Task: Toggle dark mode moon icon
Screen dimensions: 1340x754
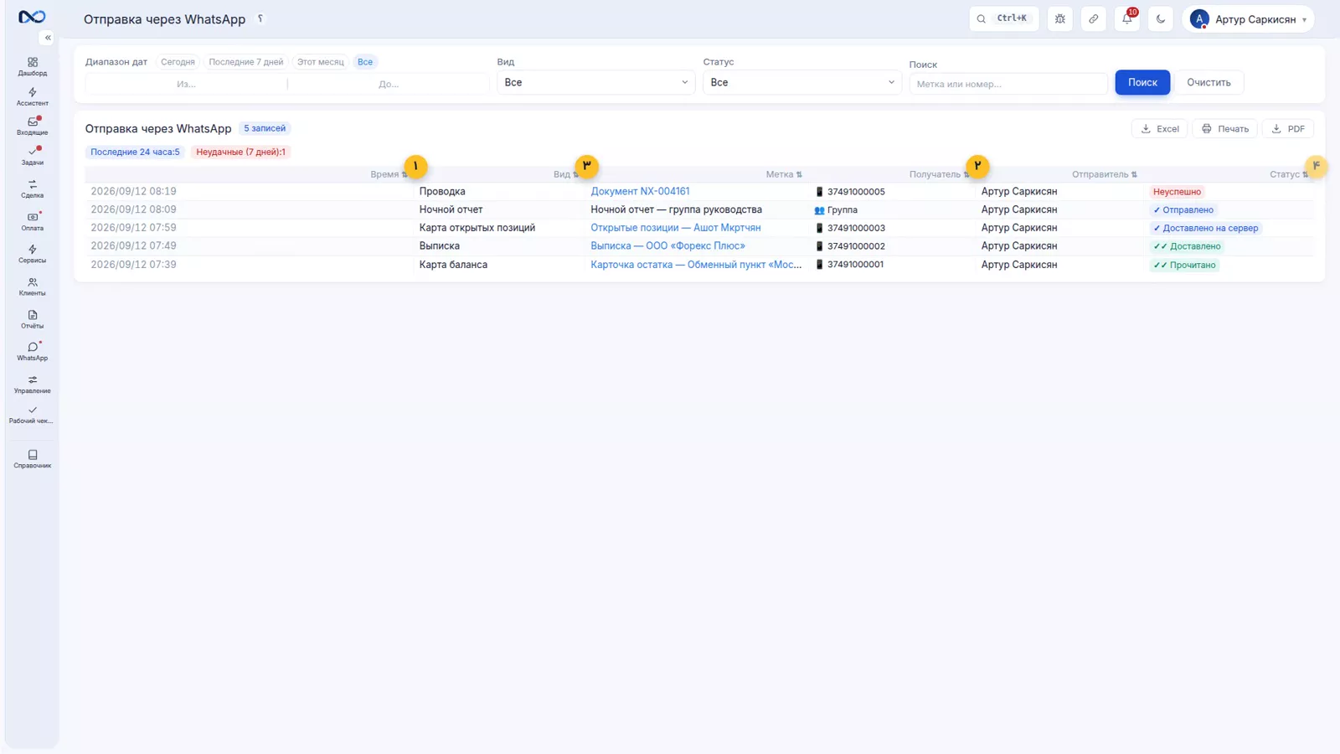Action: click(1161, 18)
